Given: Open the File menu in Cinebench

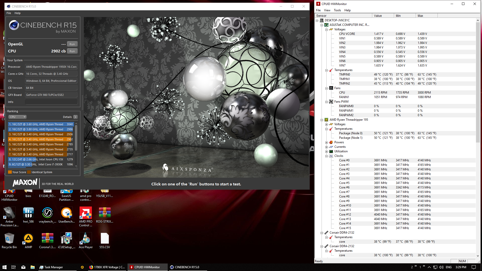Looking at the screenshot, I should tap(9, 13).
